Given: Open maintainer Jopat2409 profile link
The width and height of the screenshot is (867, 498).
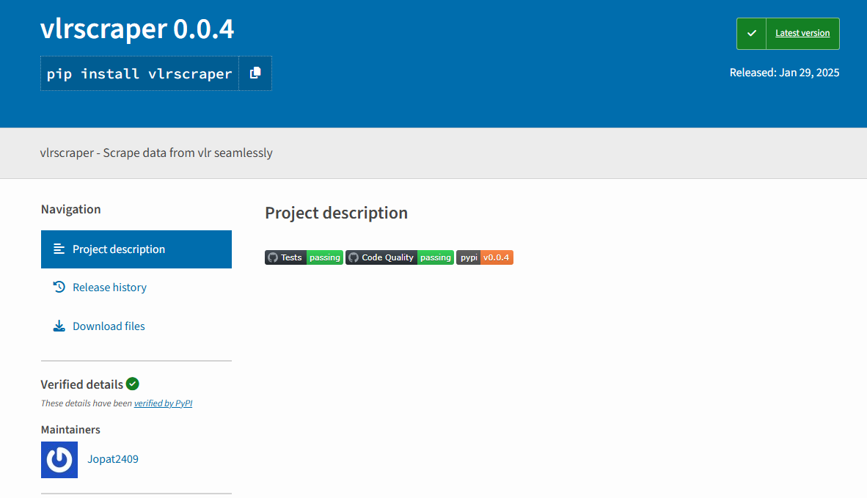Looking at the screenshot, I should tap(113, 458).
